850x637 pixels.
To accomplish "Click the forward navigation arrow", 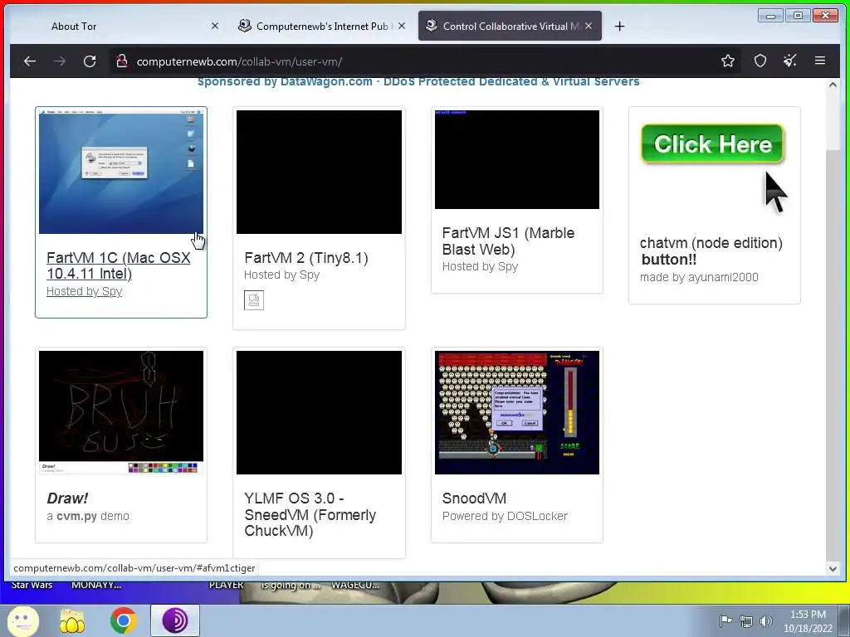I will [60, 61].
